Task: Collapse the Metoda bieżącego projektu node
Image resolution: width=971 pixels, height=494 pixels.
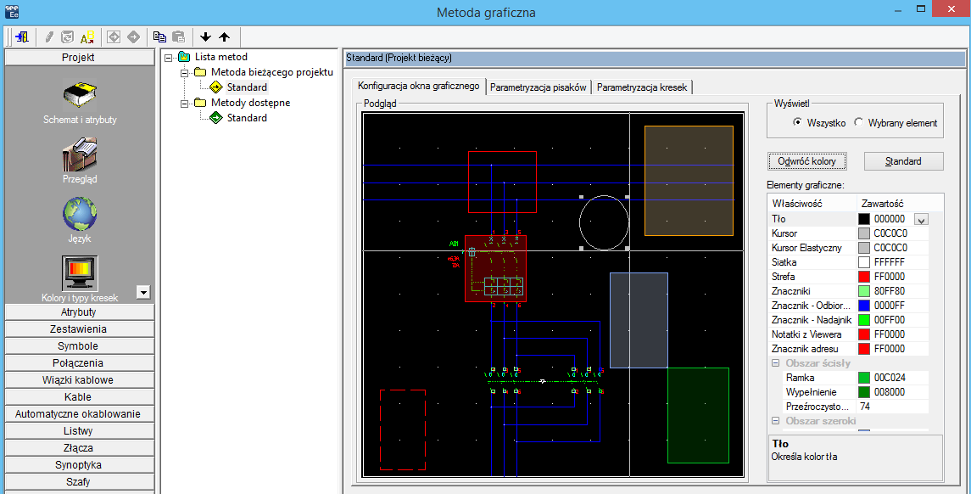Action: point(185,72)
